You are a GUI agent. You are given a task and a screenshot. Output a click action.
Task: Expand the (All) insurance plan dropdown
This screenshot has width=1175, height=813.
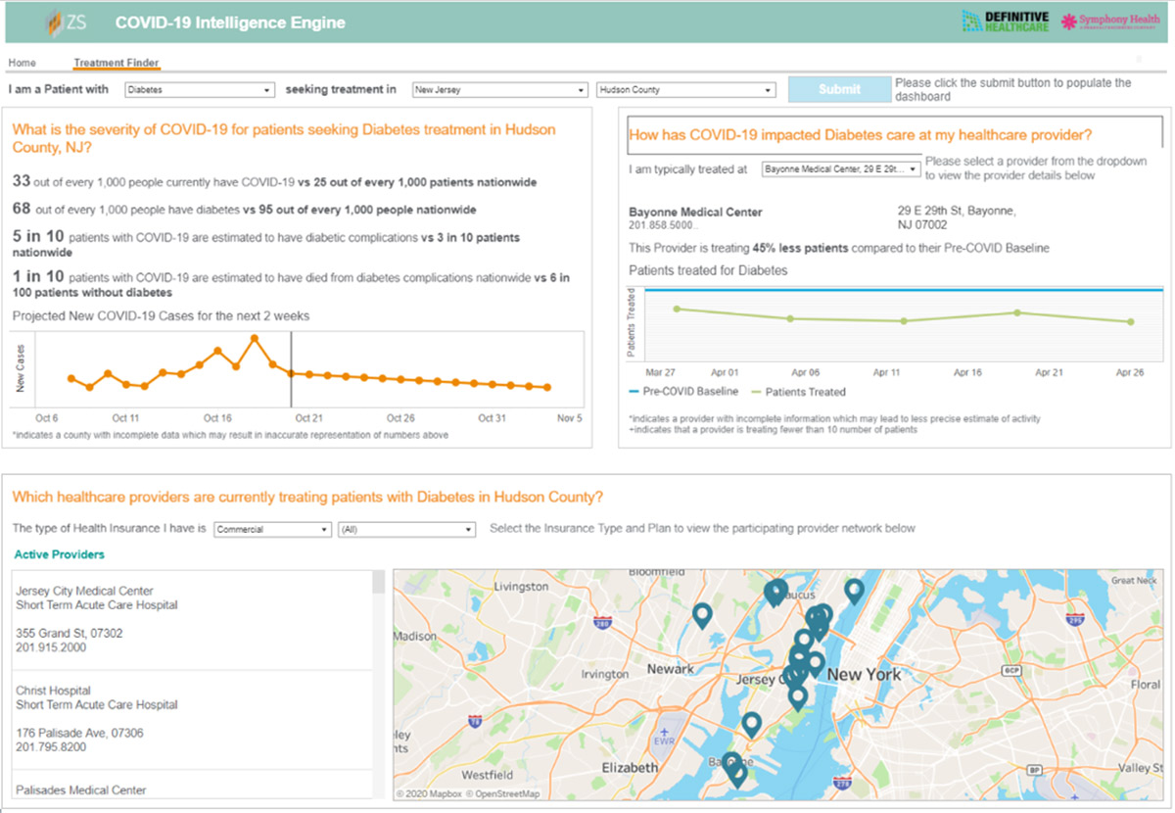[406, 529]
